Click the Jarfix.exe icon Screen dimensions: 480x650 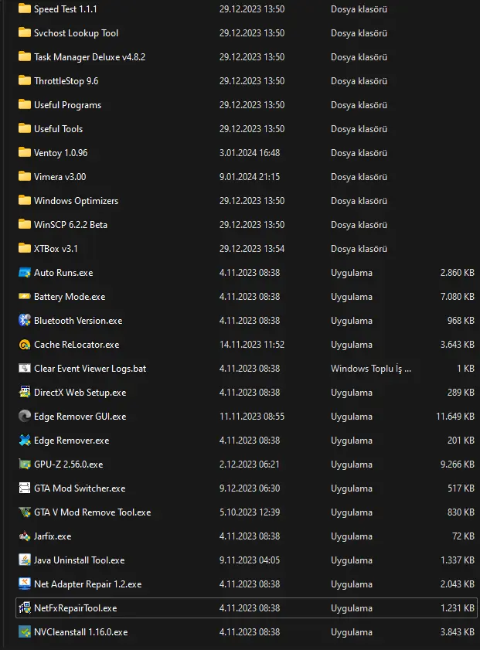click(25, 536)
